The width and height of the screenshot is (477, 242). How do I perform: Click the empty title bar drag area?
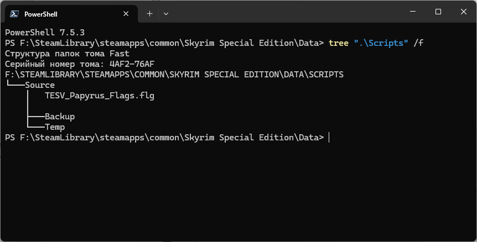coord(288,12)
